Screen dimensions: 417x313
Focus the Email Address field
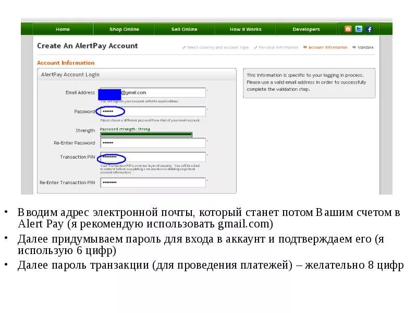(x=153, y=93)
